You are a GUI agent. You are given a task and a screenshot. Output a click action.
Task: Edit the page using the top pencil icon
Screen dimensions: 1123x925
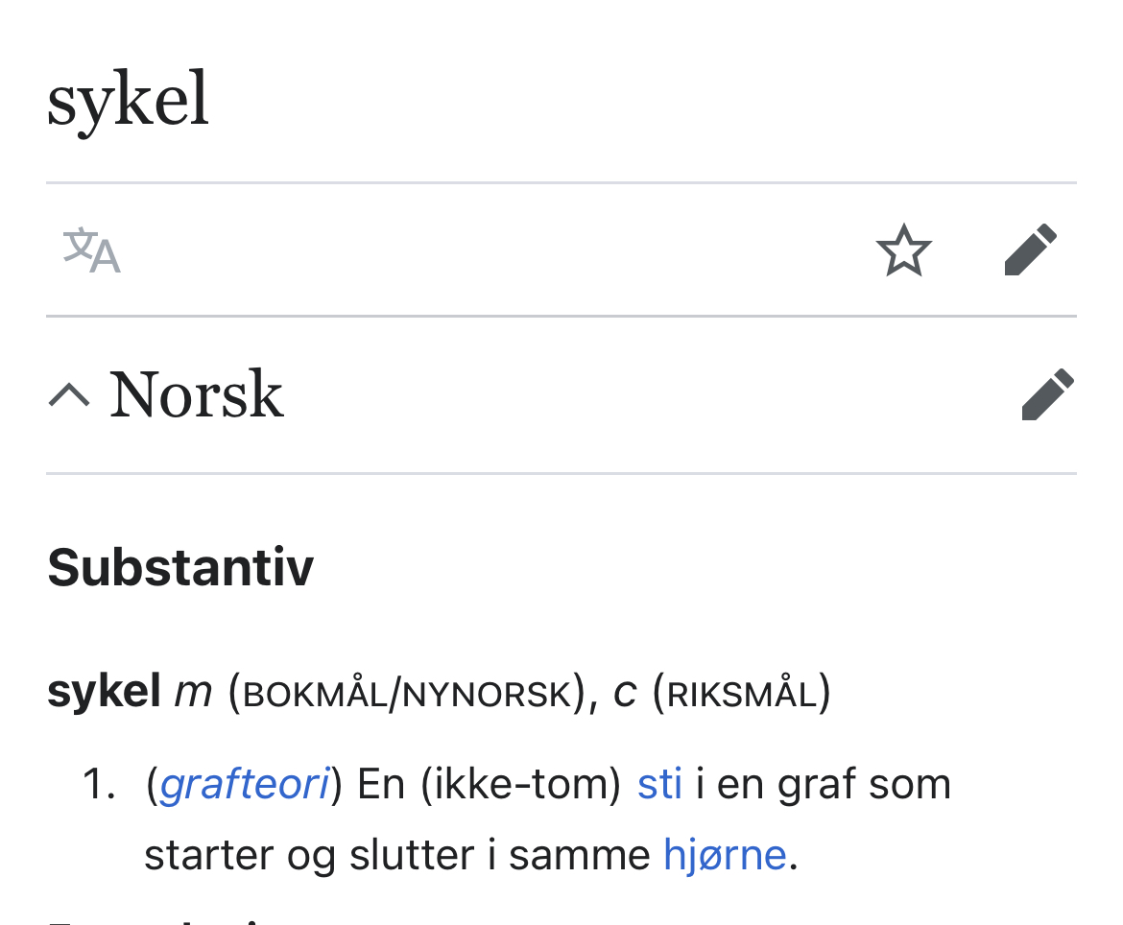pos(1031,249)
